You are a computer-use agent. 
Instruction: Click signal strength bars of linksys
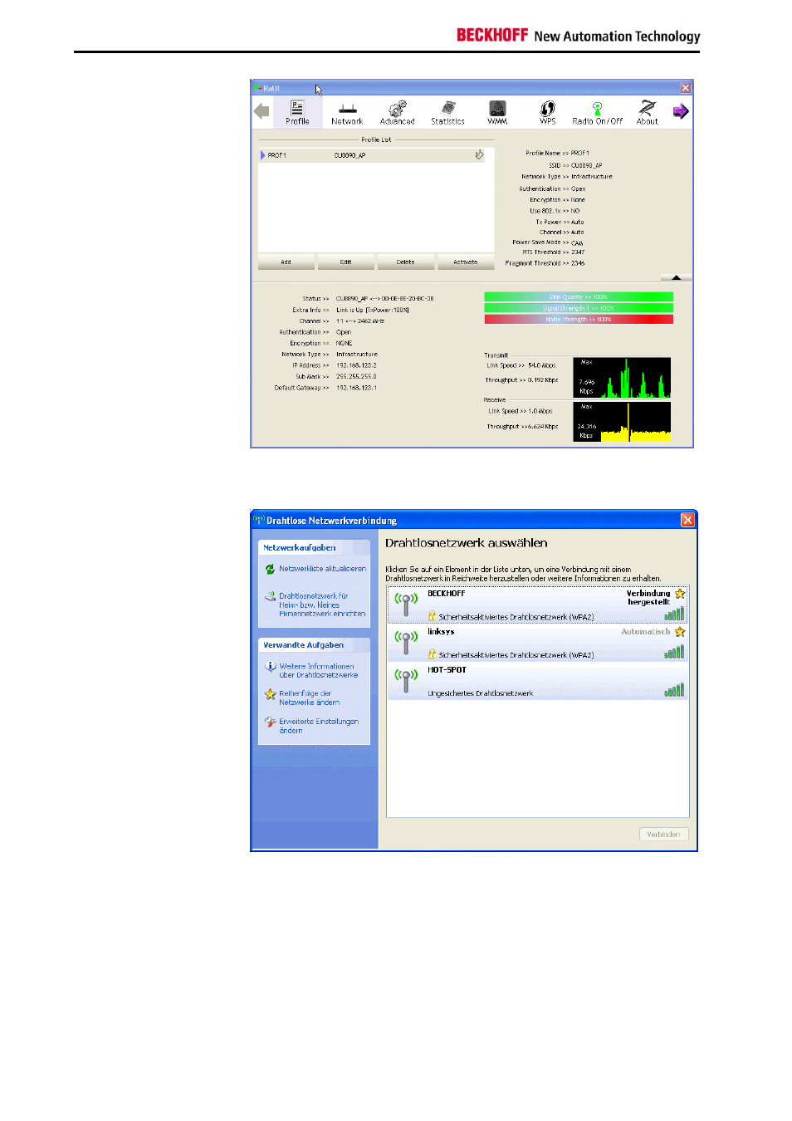pyautogui.click(x=675, y=652)
